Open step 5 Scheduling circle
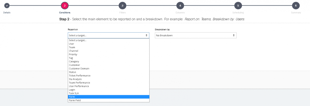This screenshot has height=106, width=310. [x=238, y=5]
